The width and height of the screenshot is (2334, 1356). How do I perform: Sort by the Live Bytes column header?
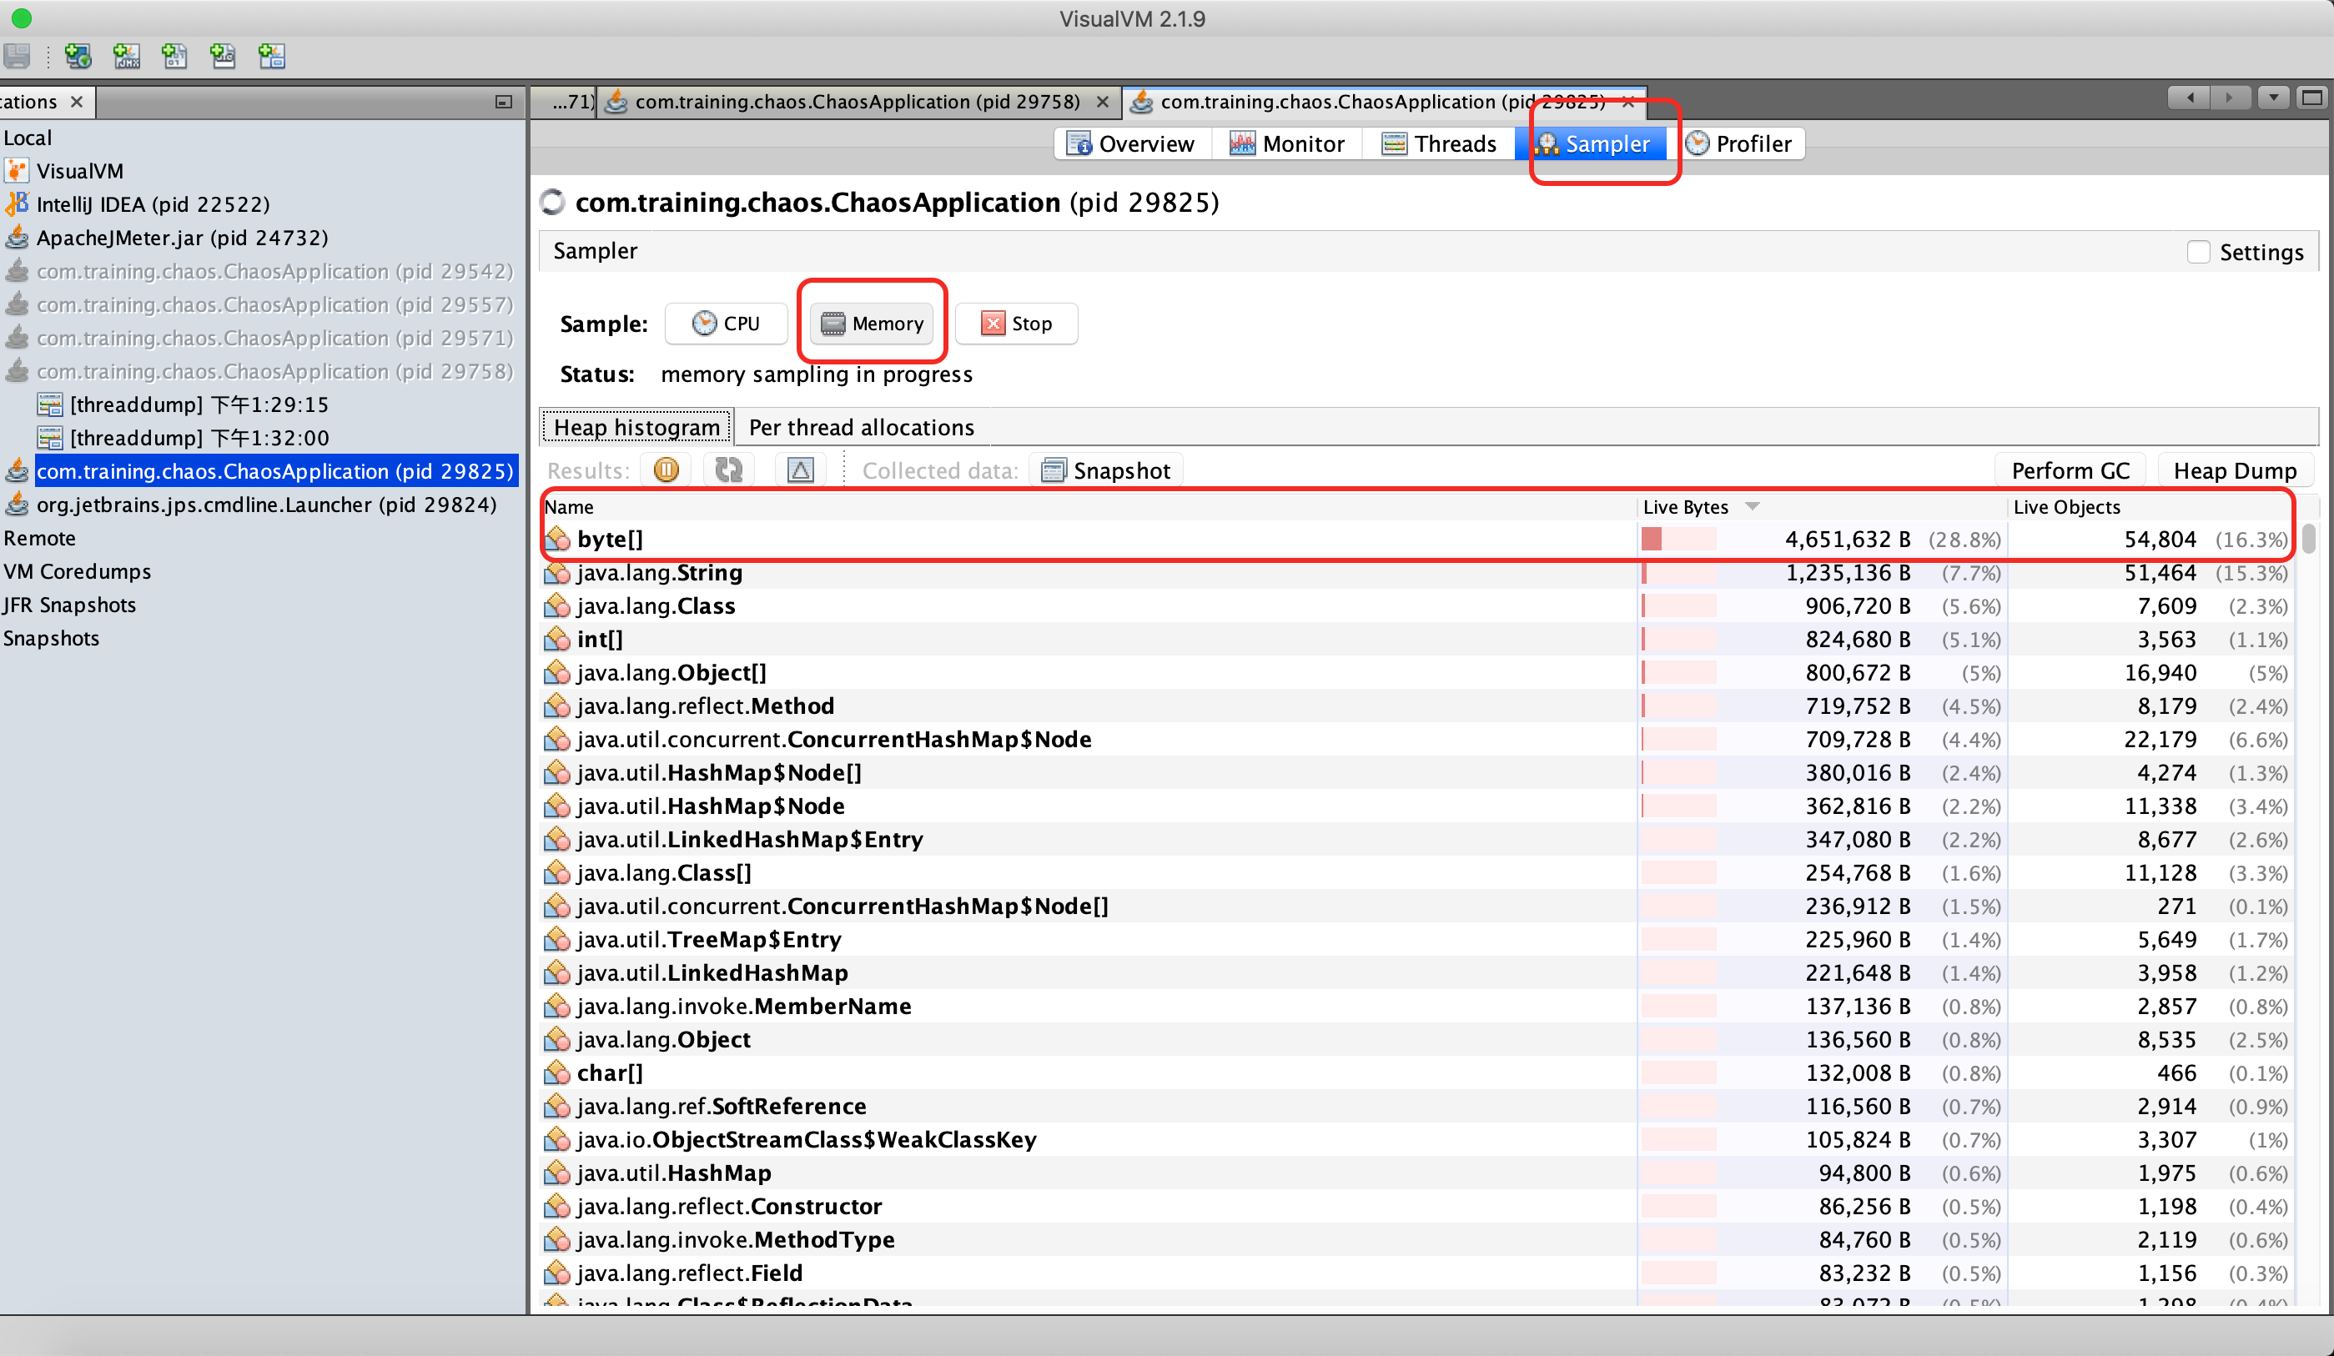1820,507
